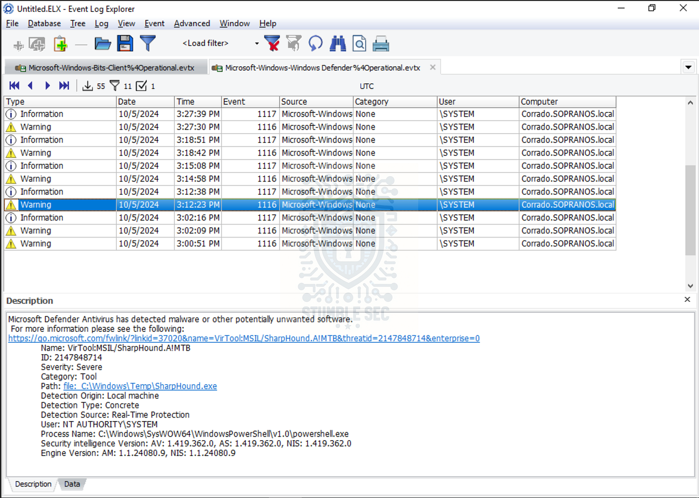Click the grey plus add icon
Screen dimensions: 699x498
(18, 45)
